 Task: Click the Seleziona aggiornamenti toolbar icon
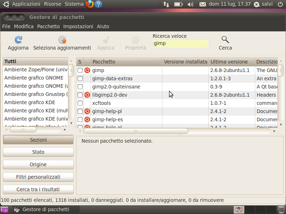(x=62, y=40)
